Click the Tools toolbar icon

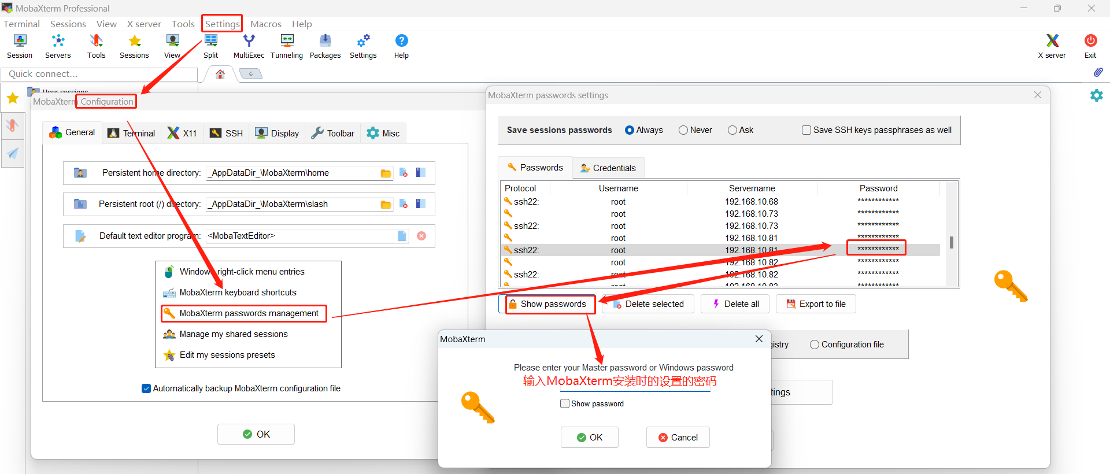click(96, 46)
